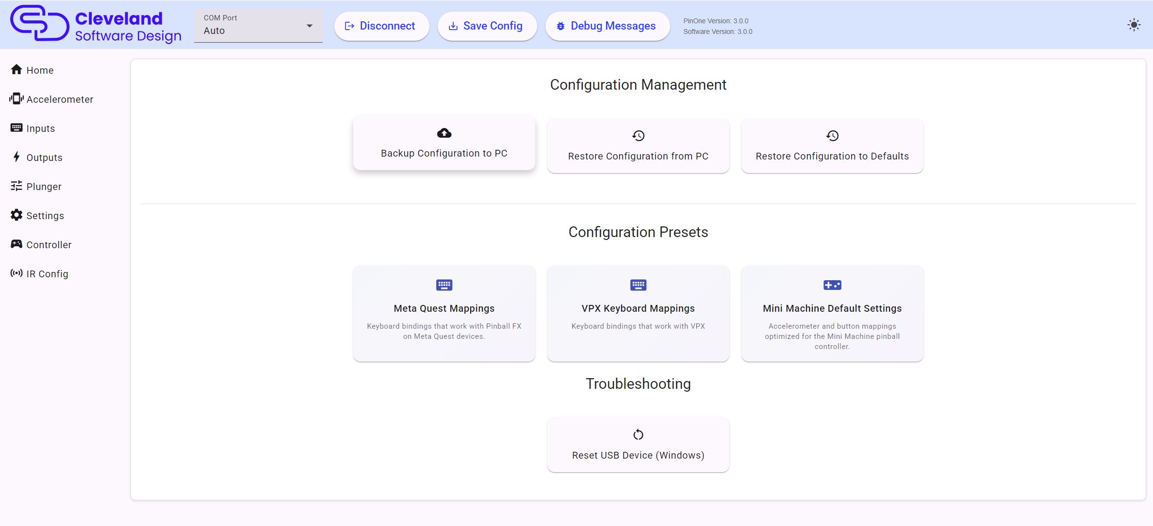Click the Cleveland Software Design logo
Viewport: 1153px width, 526px height.
click(96, 24)
